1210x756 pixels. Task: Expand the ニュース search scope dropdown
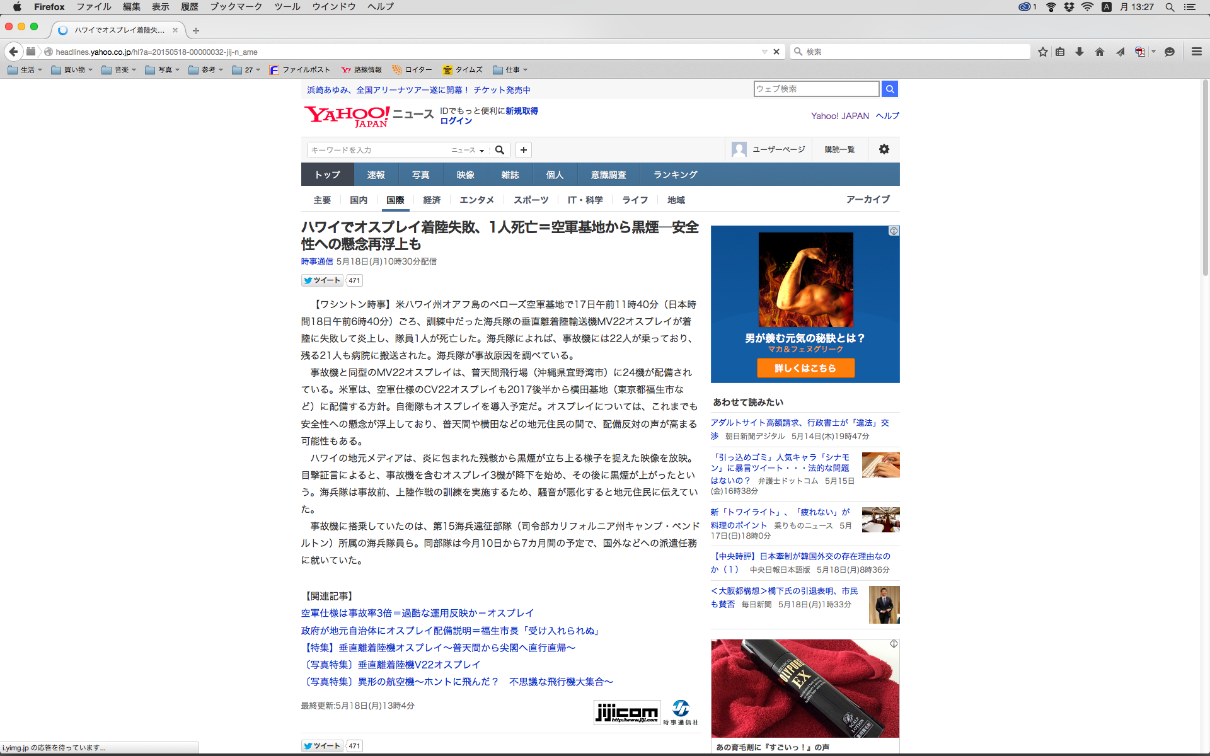[x=468, y=150]
